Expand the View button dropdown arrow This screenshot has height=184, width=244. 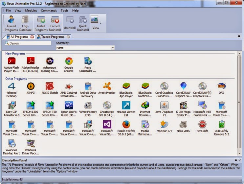click(100, 23)
